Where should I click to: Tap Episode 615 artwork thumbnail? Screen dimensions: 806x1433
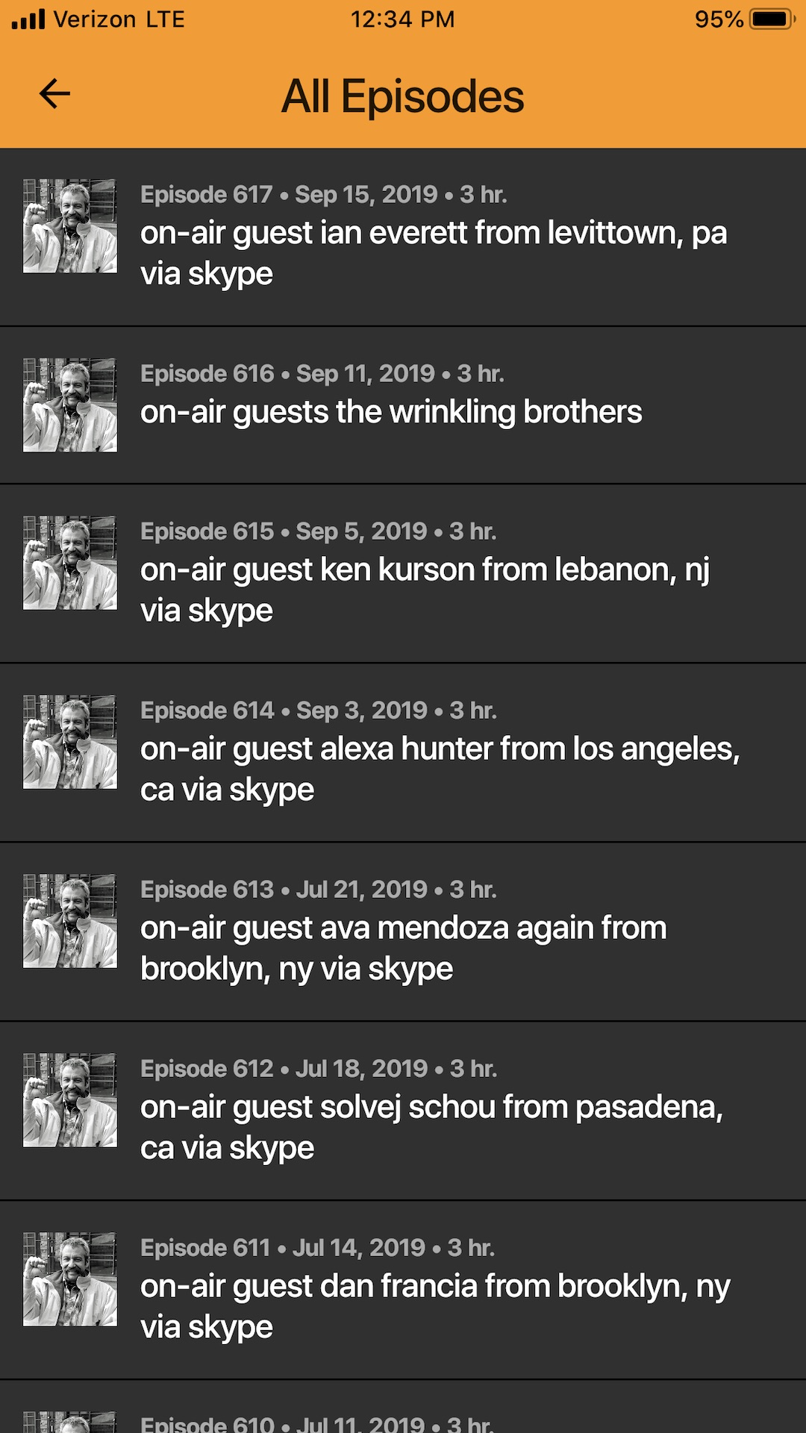click(x=70, y=563)
